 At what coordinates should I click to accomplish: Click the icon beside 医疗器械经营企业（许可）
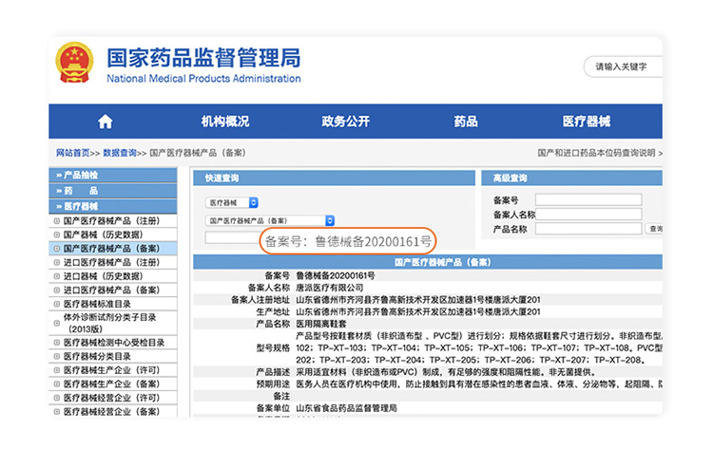(x=56, y=398)
